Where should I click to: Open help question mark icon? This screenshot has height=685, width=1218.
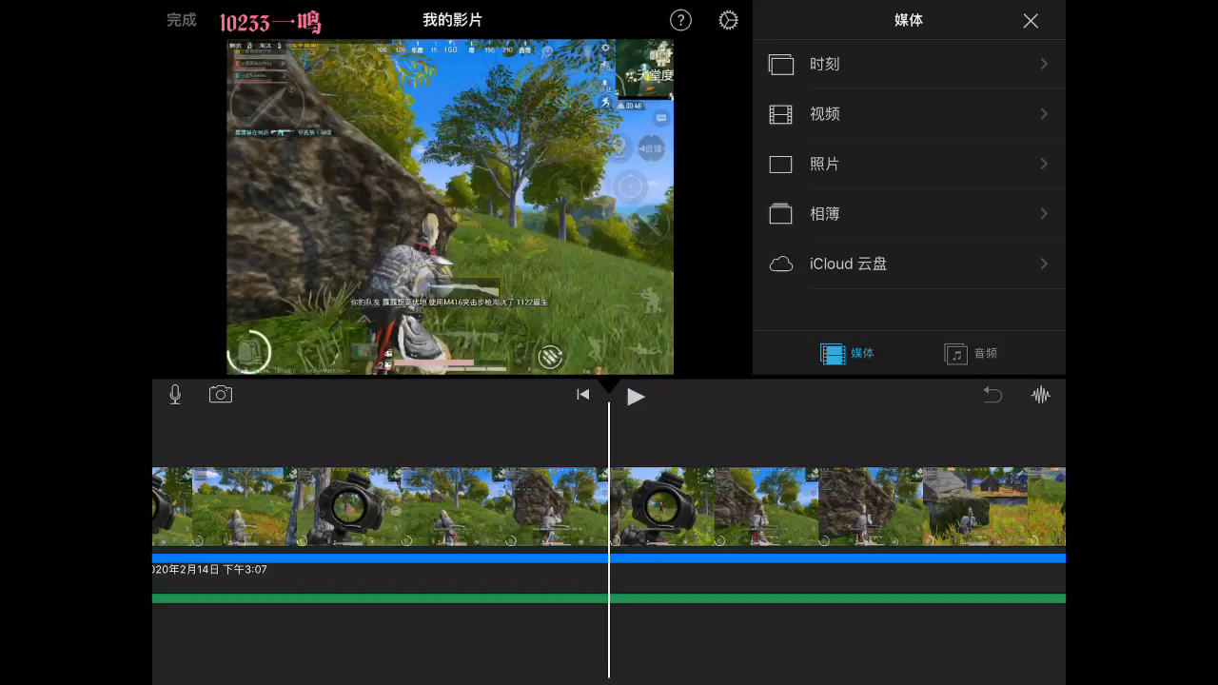point(680,20)
